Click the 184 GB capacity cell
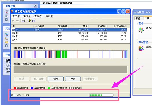This screenshot has height=105, width=152. [x=84, y=40]
